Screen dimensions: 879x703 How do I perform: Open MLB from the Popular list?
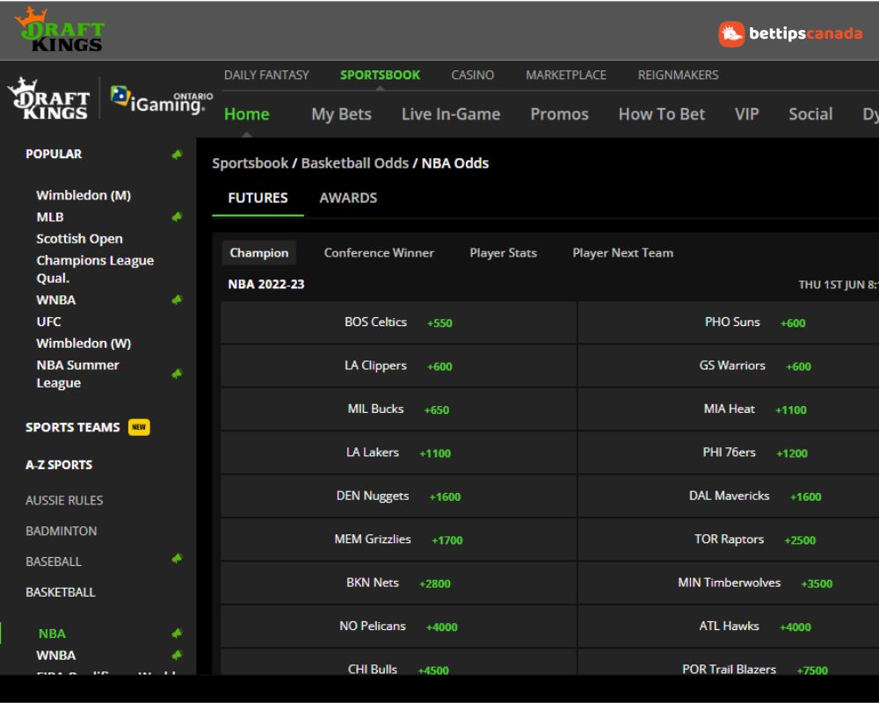[50, 217]
